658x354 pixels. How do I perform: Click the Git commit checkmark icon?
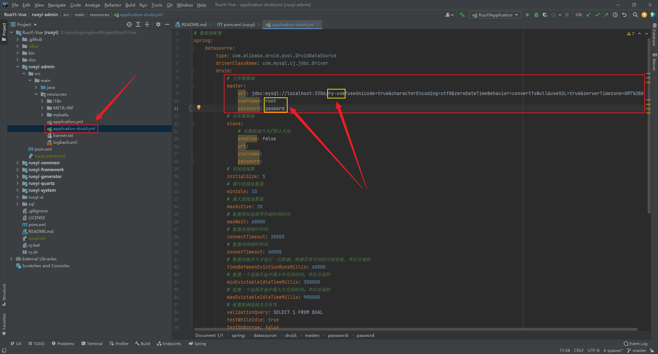point(597,15)
